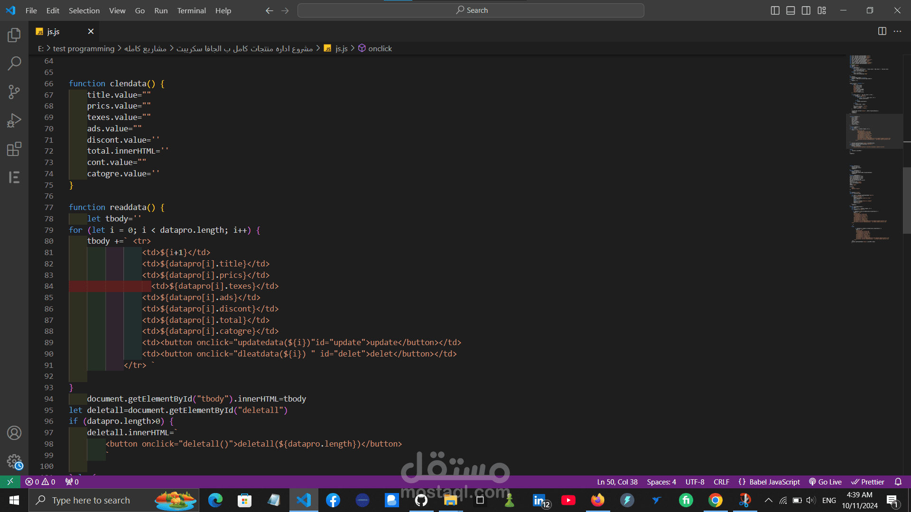Select the js.js editor tab

[54, 31]
